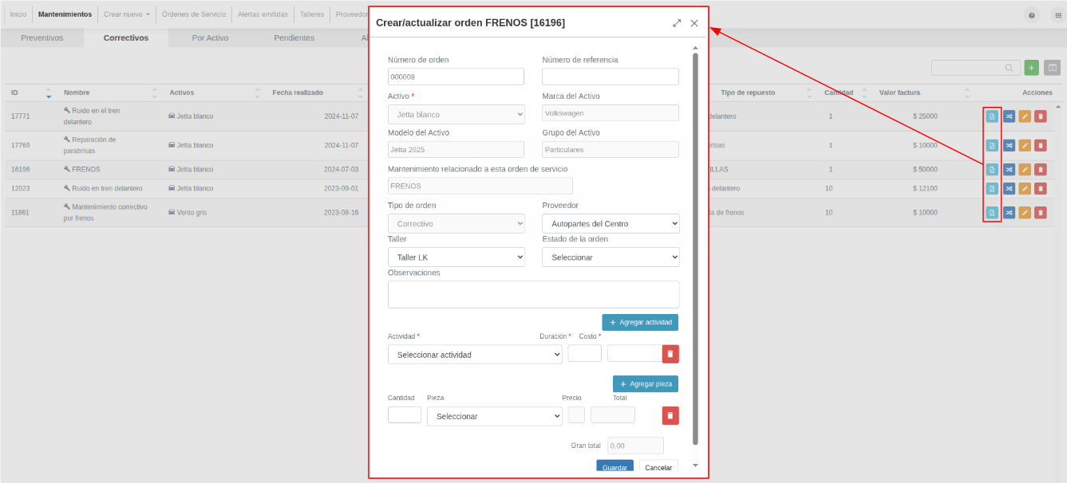Screen dimensions: 1067x483
Task: Click the shuffle icon for row 12023
Action: 1009,188
